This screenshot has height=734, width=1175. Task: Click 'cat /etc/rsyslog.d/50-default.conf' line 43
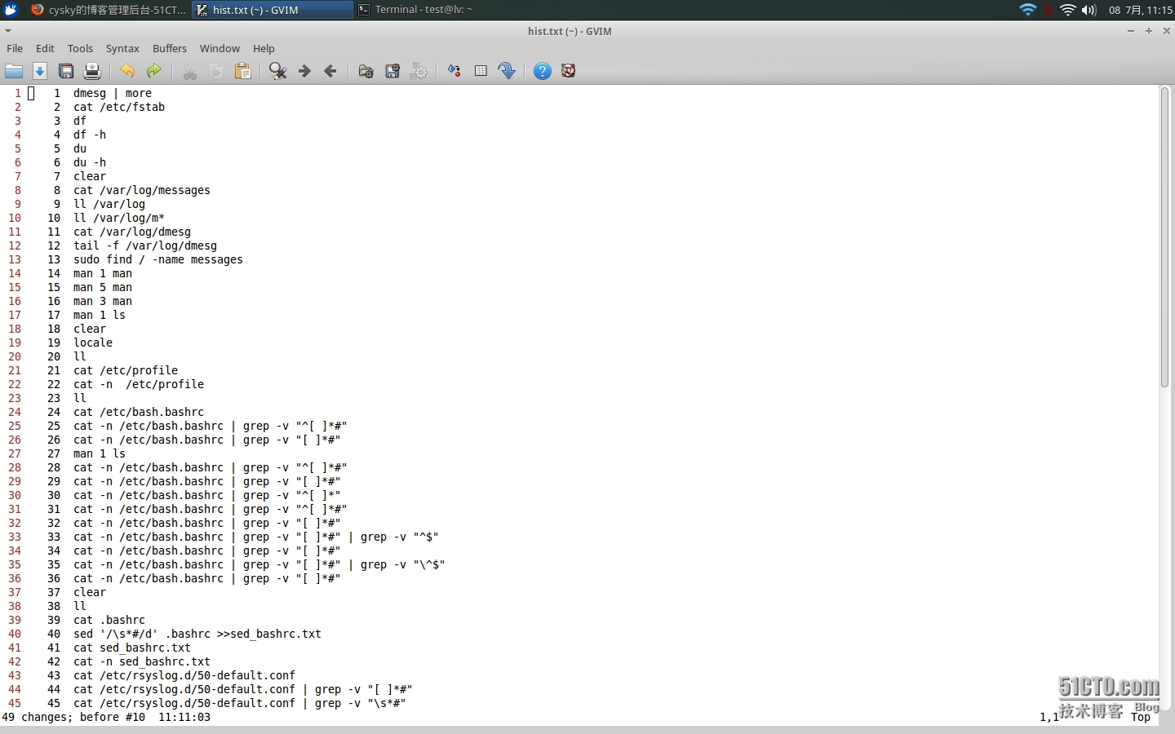pos(184,675)
